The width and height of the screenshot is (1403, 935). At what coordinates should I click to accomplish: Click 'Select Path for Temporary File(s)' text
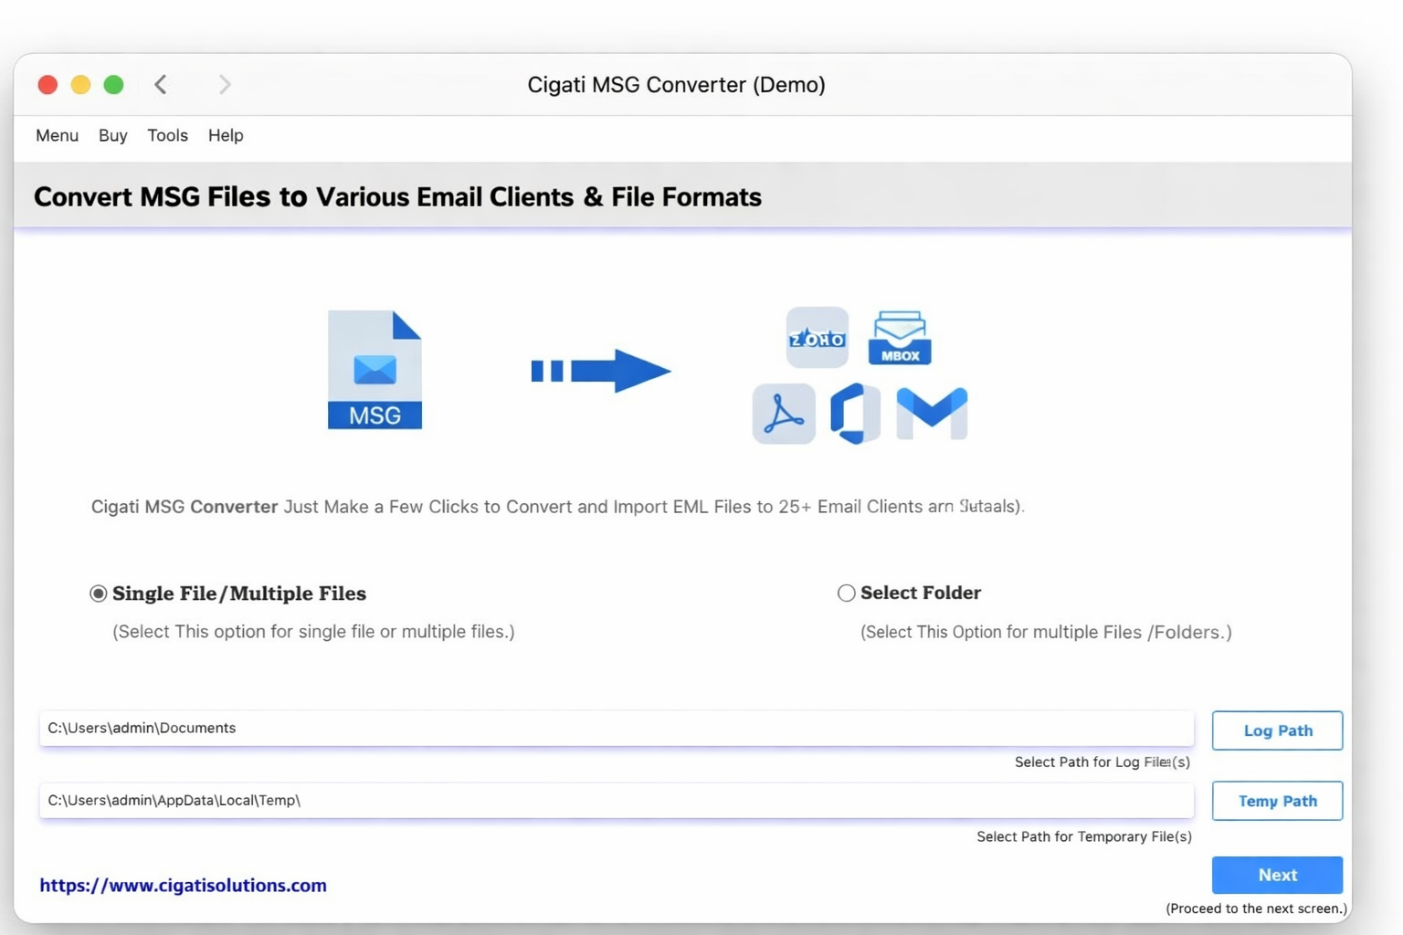pos(1084,836)
